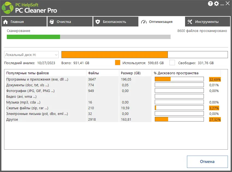Screen dimensions: 232x172
Task: Click the Сжатые файлы disk space bar
Action: [x=179, y=108]
